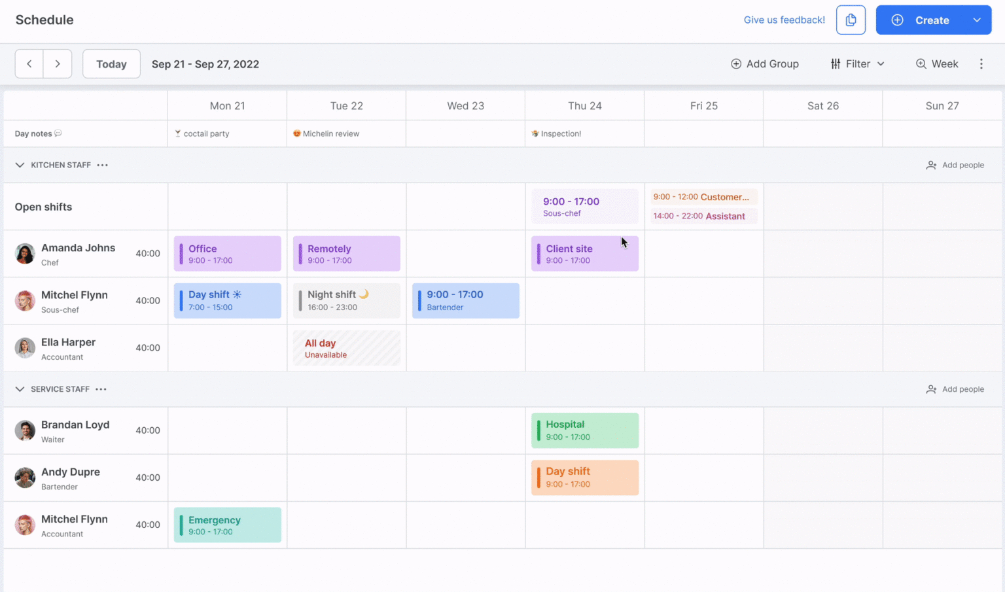Collapse the Kitchen Staff group
This screenshot has height=592, width=1005.
[x=19, y=165]
